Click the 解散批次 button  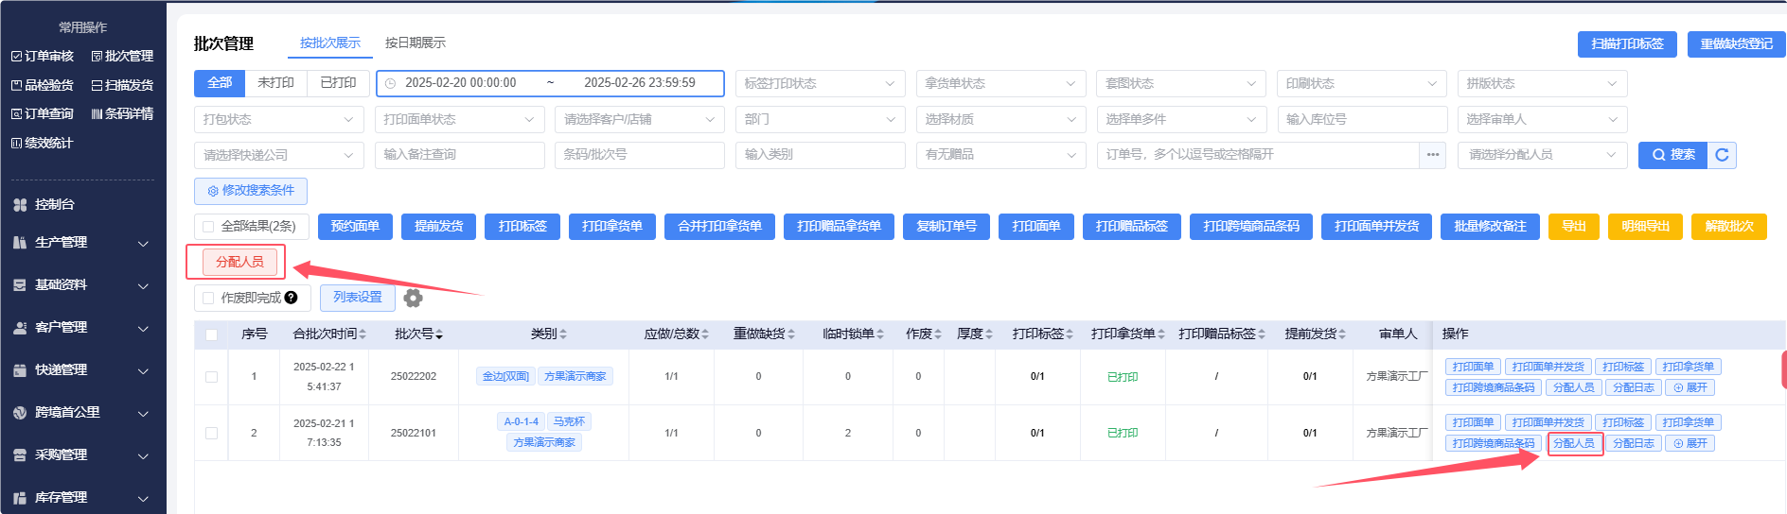tap(1729, 227)
